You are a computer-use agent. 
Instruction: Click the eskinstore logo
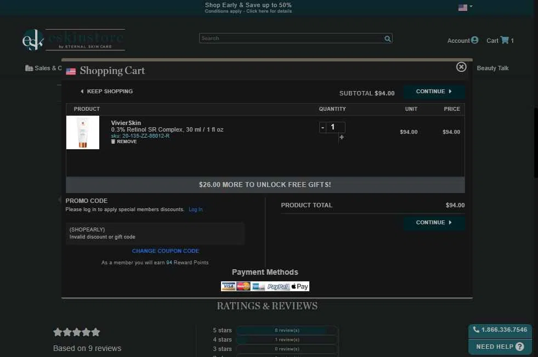tap(73, 40)
